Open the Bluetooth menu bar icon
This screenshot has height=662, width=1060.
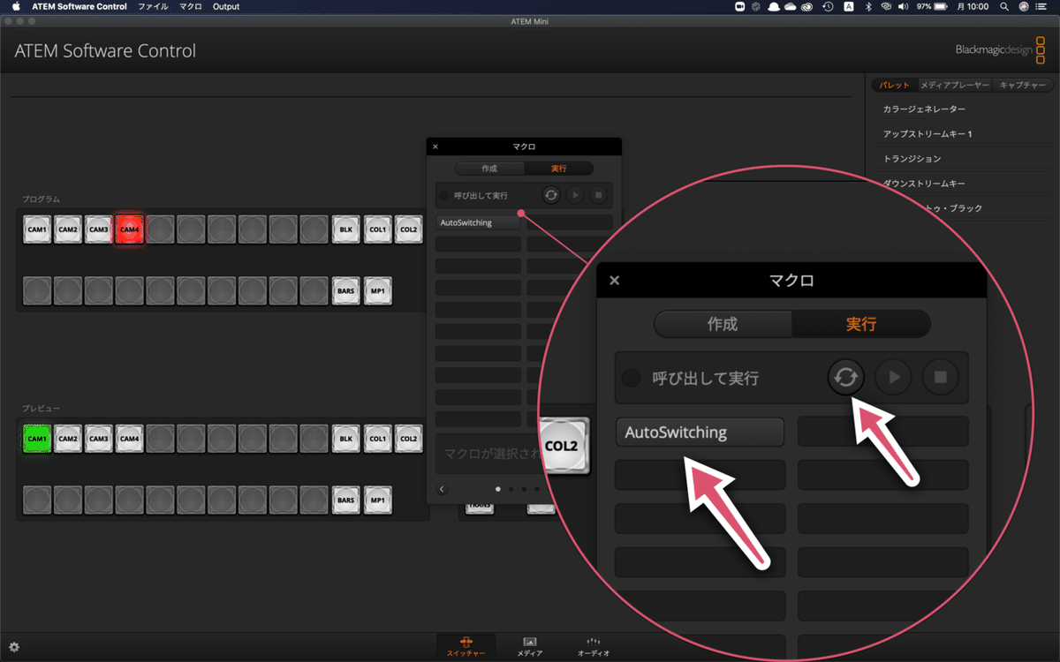pos(867,6)
